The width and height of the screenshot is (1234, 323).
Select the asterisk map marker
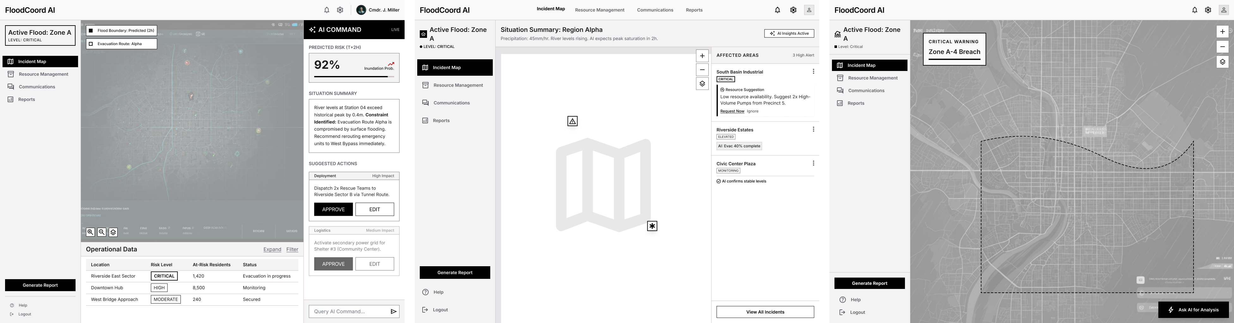pyautogui.click(x=652, y=226)
